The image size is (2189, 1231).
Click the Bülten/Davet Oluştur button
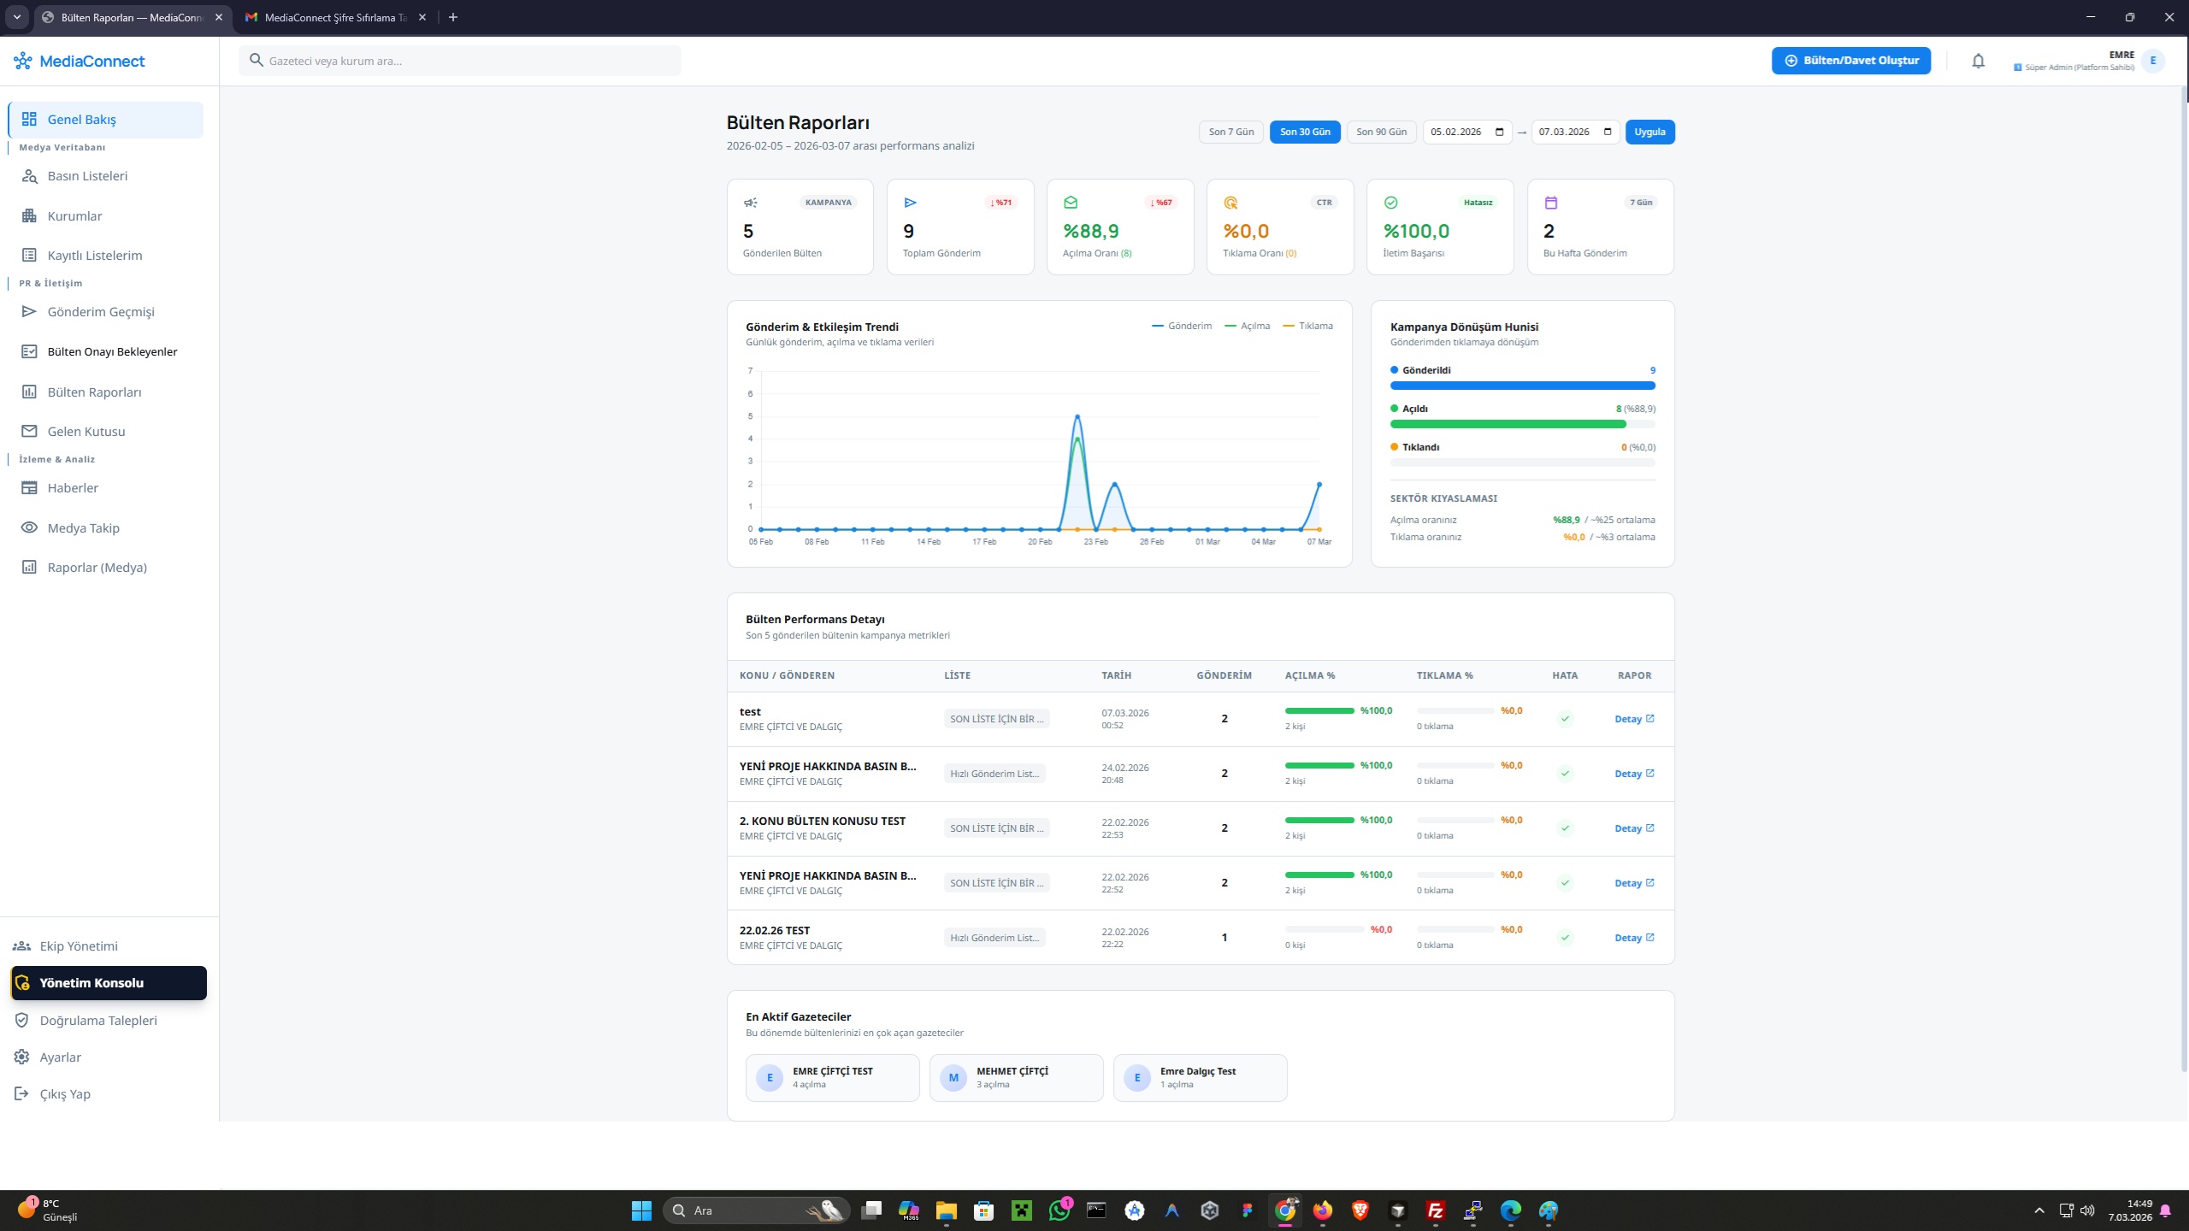pos(1851,61)
